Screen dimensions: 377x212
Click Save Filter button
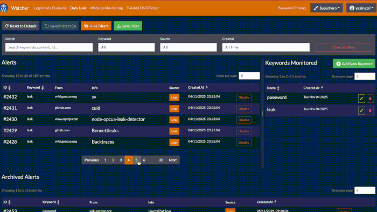[128, 26]
